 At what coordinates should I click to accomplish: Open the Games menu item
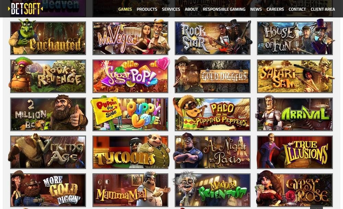point(125,9)
